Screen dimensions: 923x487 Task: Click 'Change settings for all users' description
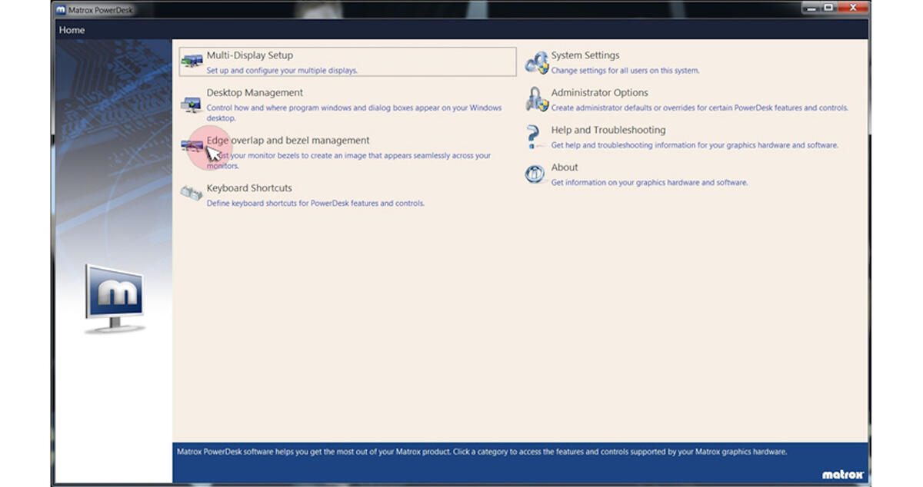click(x=625, y=71)
